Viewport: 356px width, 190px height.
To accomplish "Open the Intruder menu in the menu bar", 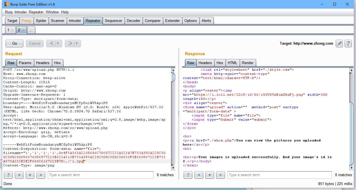I will coord(21,12).
